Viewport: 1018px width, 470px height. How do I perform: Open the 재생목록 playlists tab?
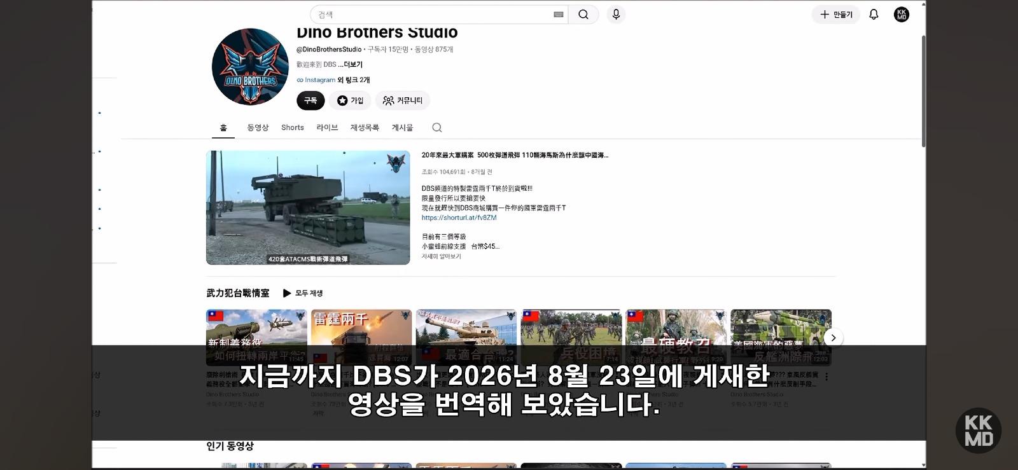point(365,128)
